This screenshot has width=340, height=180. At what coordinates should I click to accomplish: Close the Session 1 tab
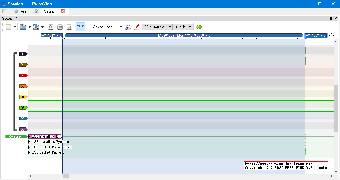pyautogui.click(x=63, y=11)
